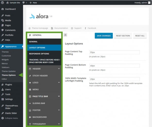Open General subsection
The height and width of the screenshot is (127, 152).
coord(44,42)
